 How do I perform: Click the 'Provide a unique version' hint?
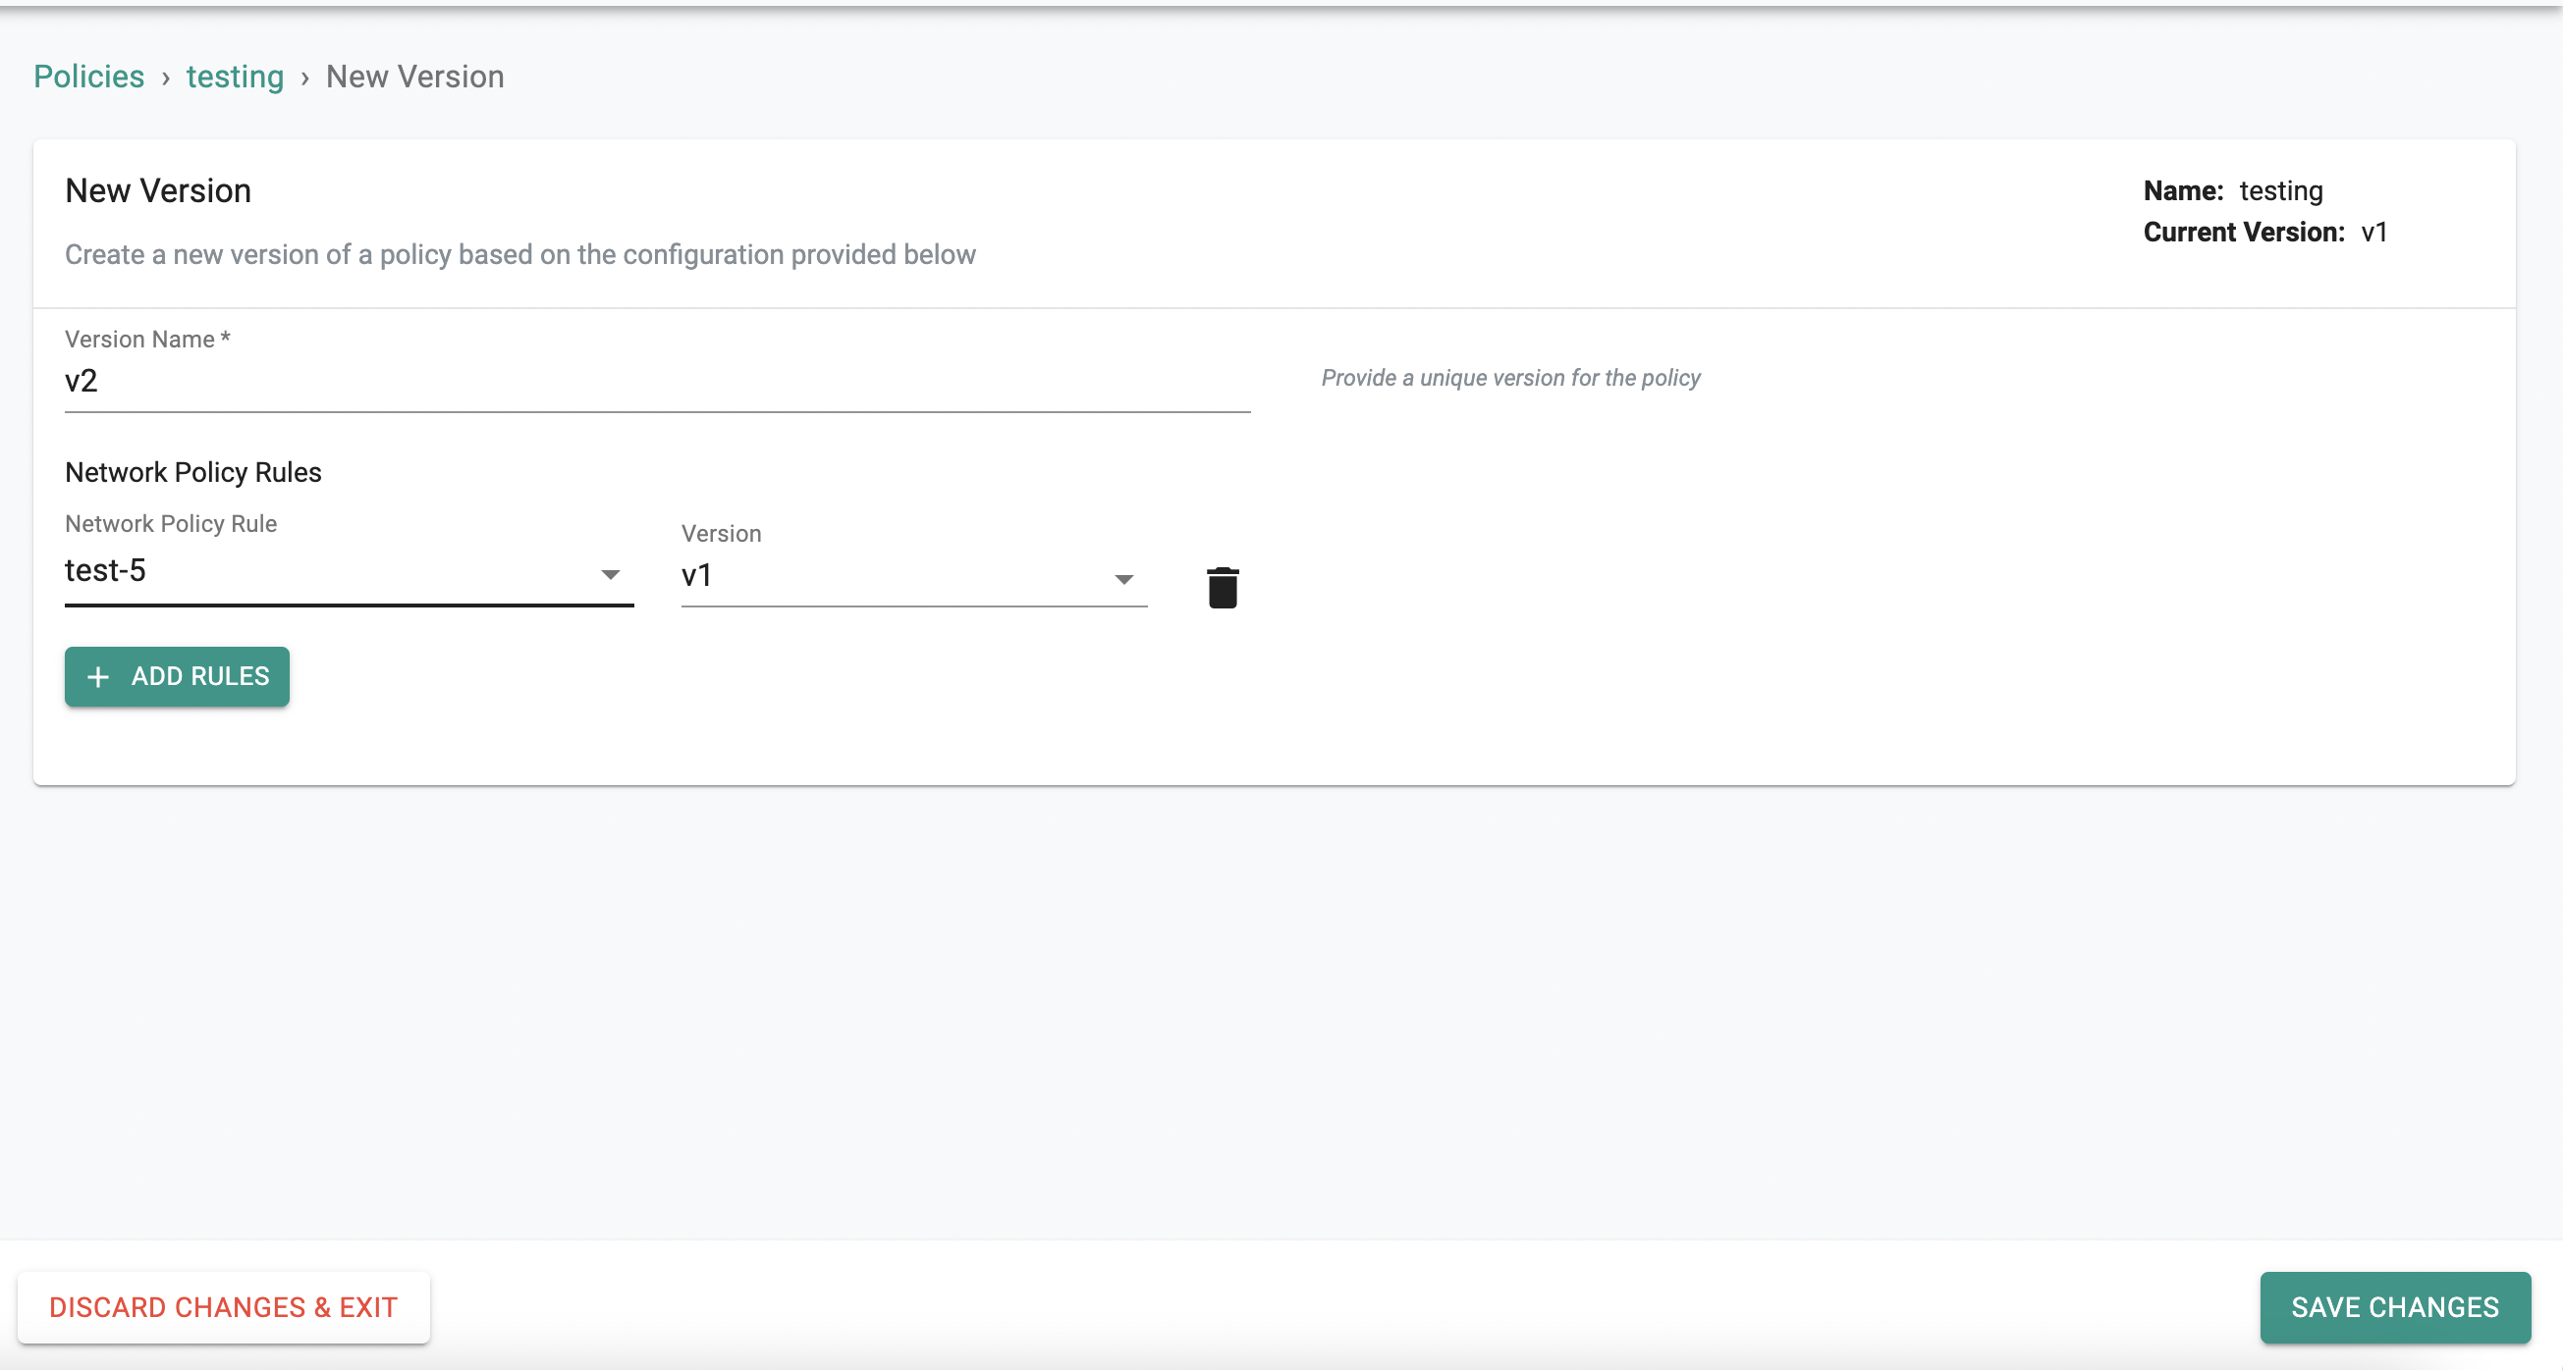(x=1510, y=378)
